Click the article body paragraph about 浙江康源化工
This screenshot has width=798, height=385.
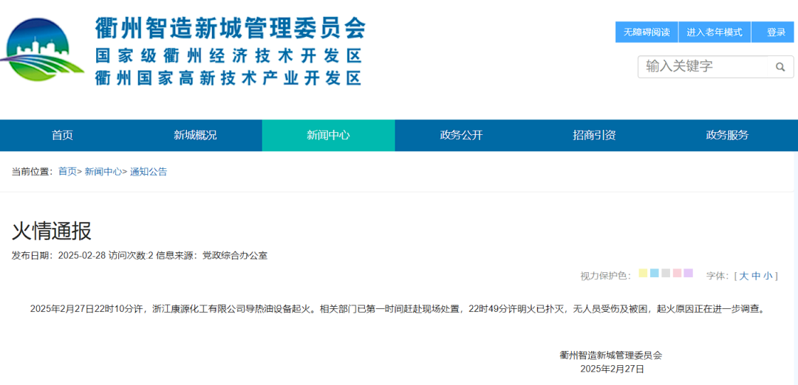(x=398, y=309)
